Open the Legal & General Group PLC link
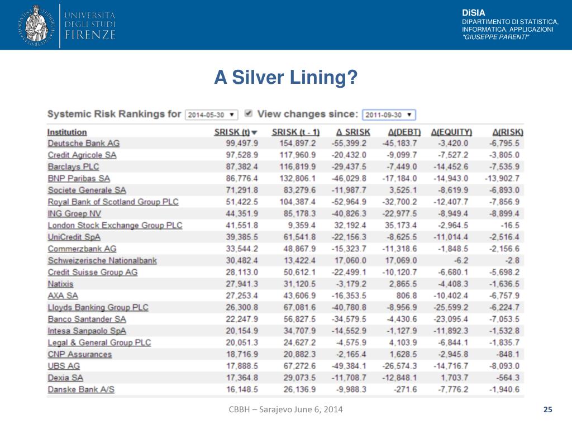Screen dimensions: 572x429 [x=99, y=342]
